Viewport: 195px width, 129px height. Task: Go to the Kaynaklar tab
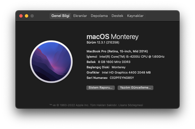pos(135,16)
